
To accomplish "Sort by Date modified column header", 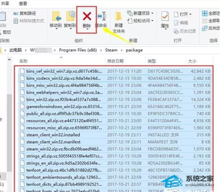I will coord(115,61).
